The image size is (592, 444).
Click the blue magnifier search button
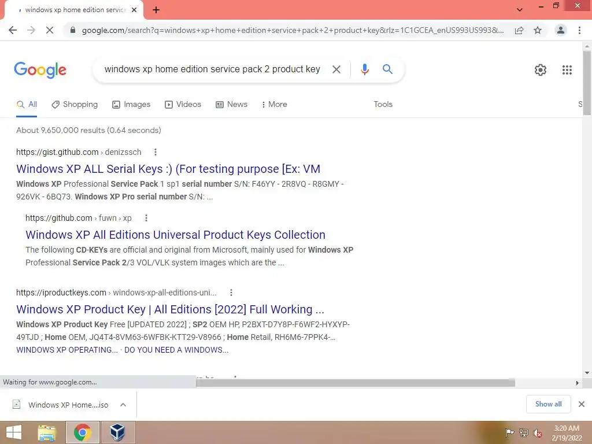pos(387,69)
